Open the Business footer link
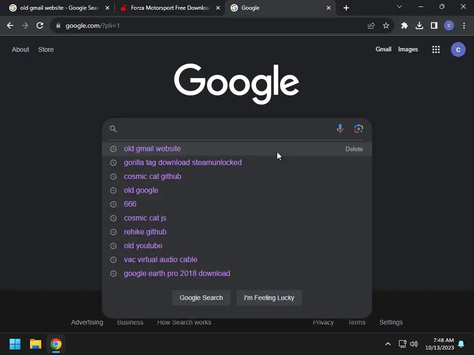The height and width of the screenshot is (355, 474). [130, 322]
